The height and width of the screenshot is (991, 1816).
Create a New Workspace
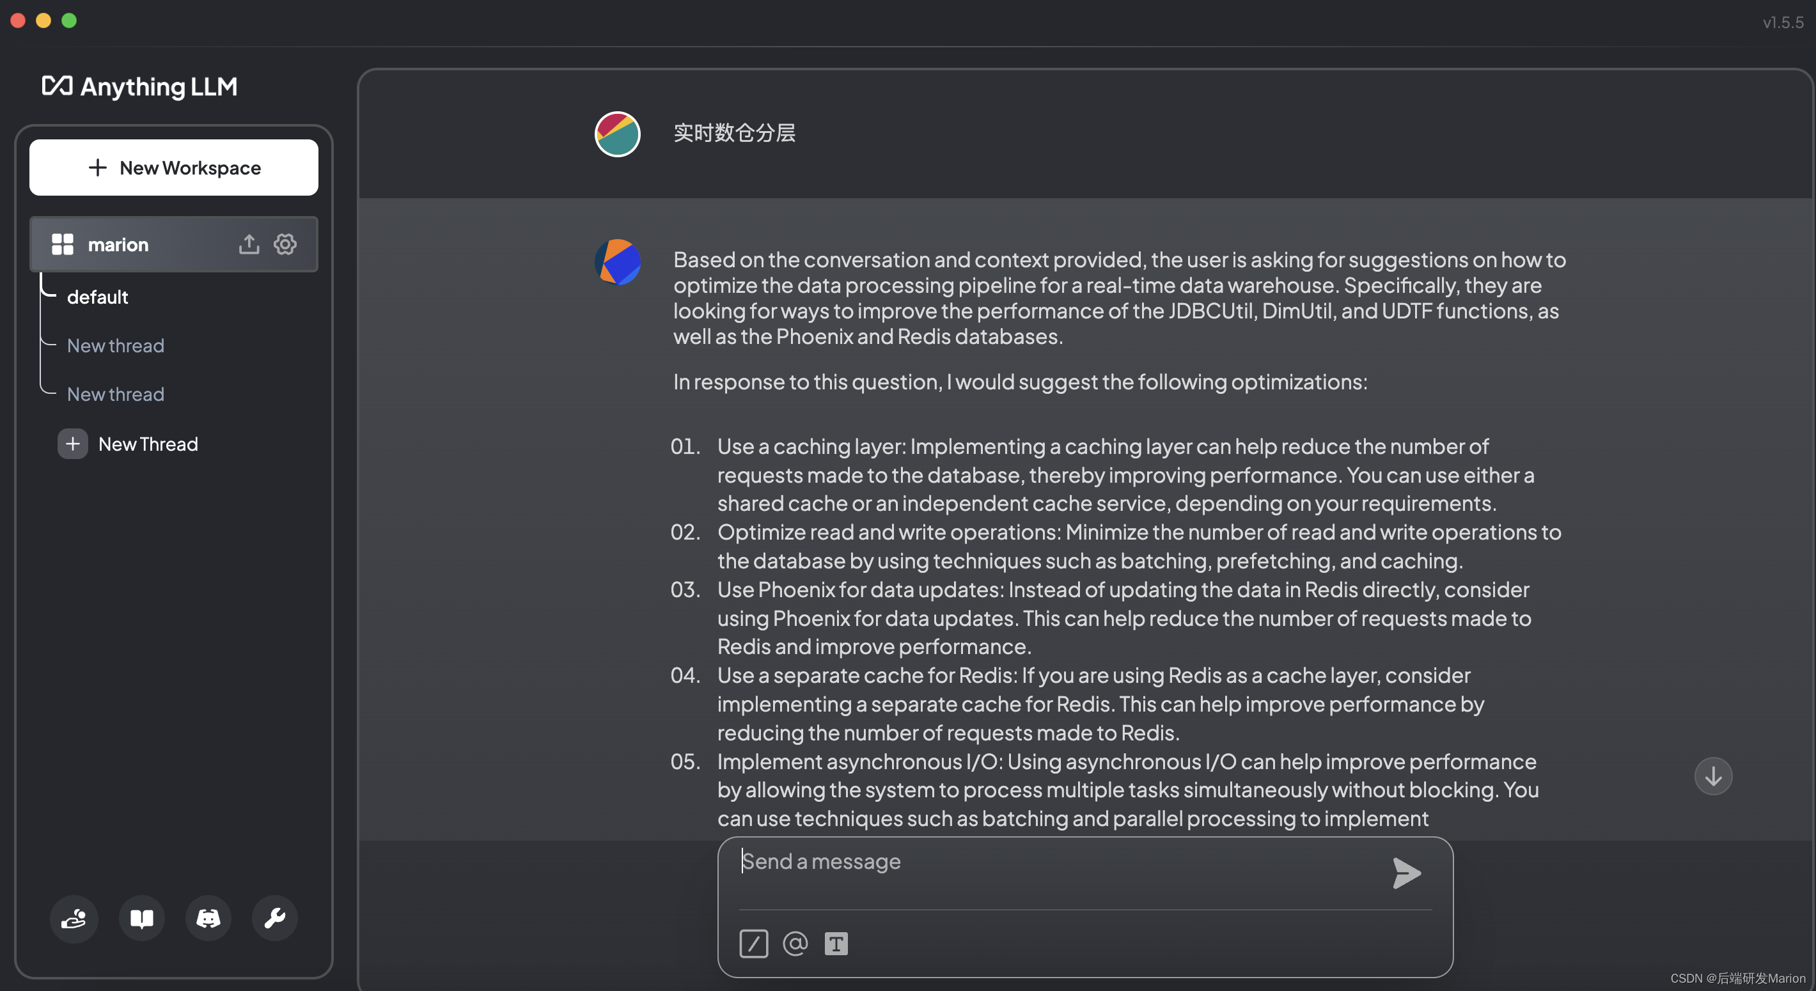(x=174, y=168)
